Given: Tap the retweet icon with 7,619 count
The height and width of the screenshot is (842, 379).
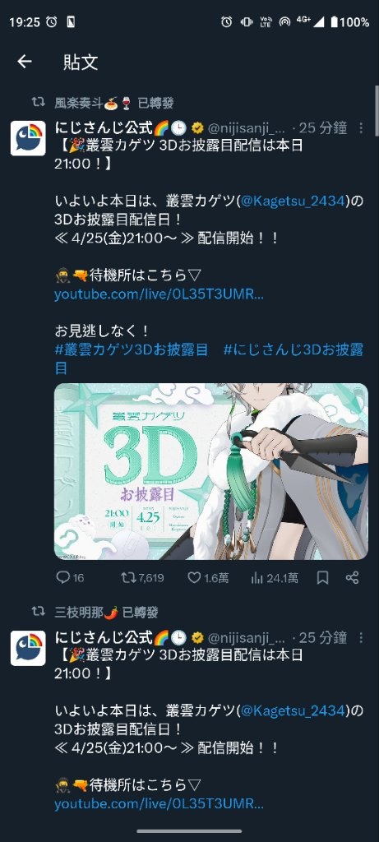Looking at the screenshot, I should [142, 577].
